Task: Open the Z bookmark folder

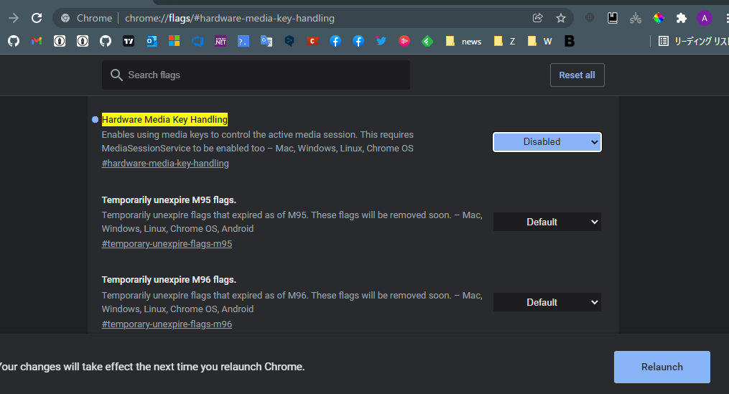Action: tap(504, 42)
